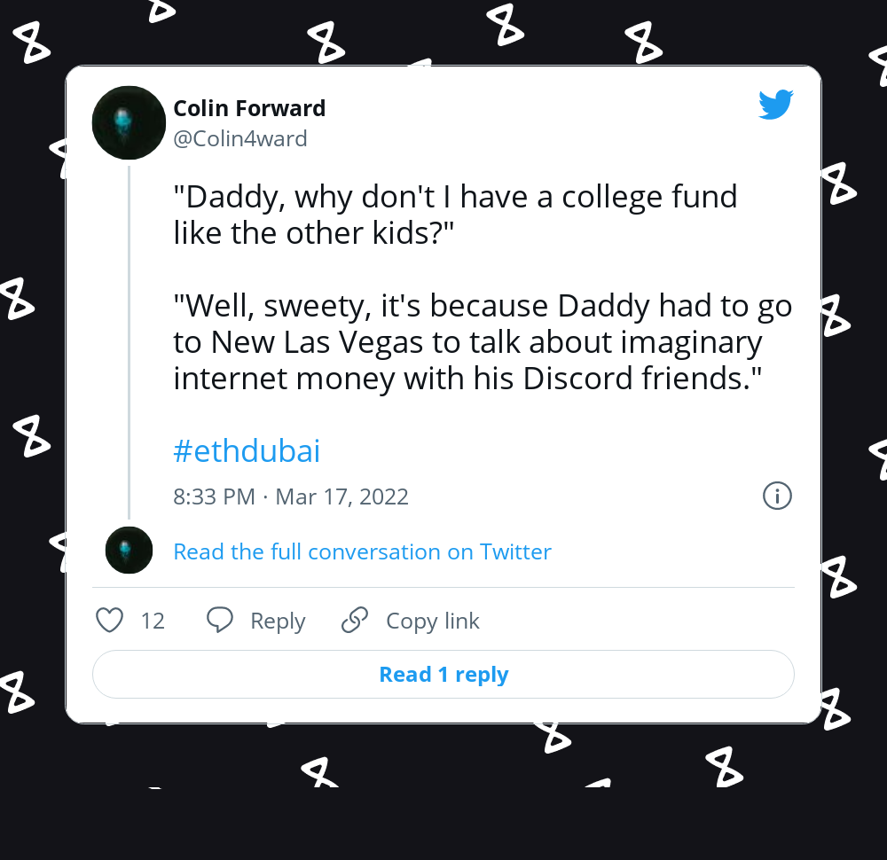Click the 12 likes count

[x=153, y=622]
